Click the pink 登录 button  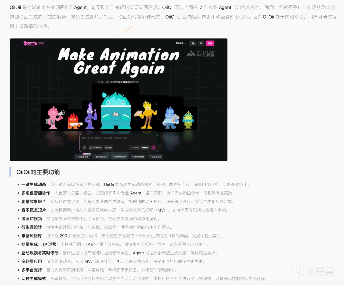coord(210,43)
